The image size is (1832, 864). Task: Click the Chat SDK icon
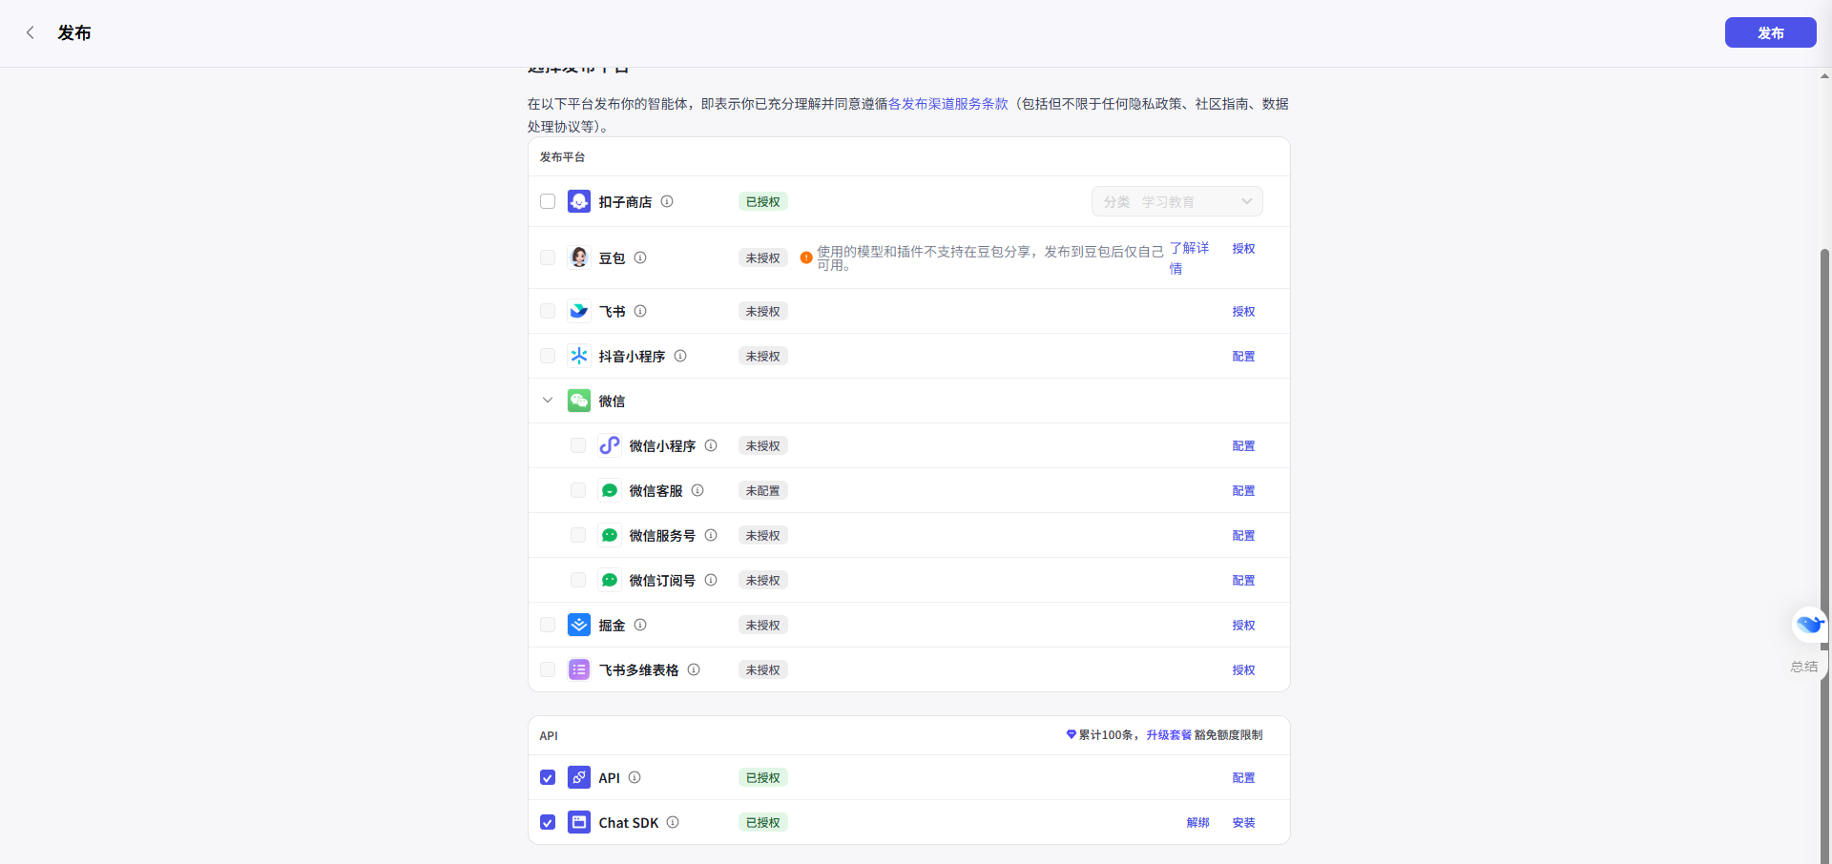pyautogui.click(x=579, y=822)
